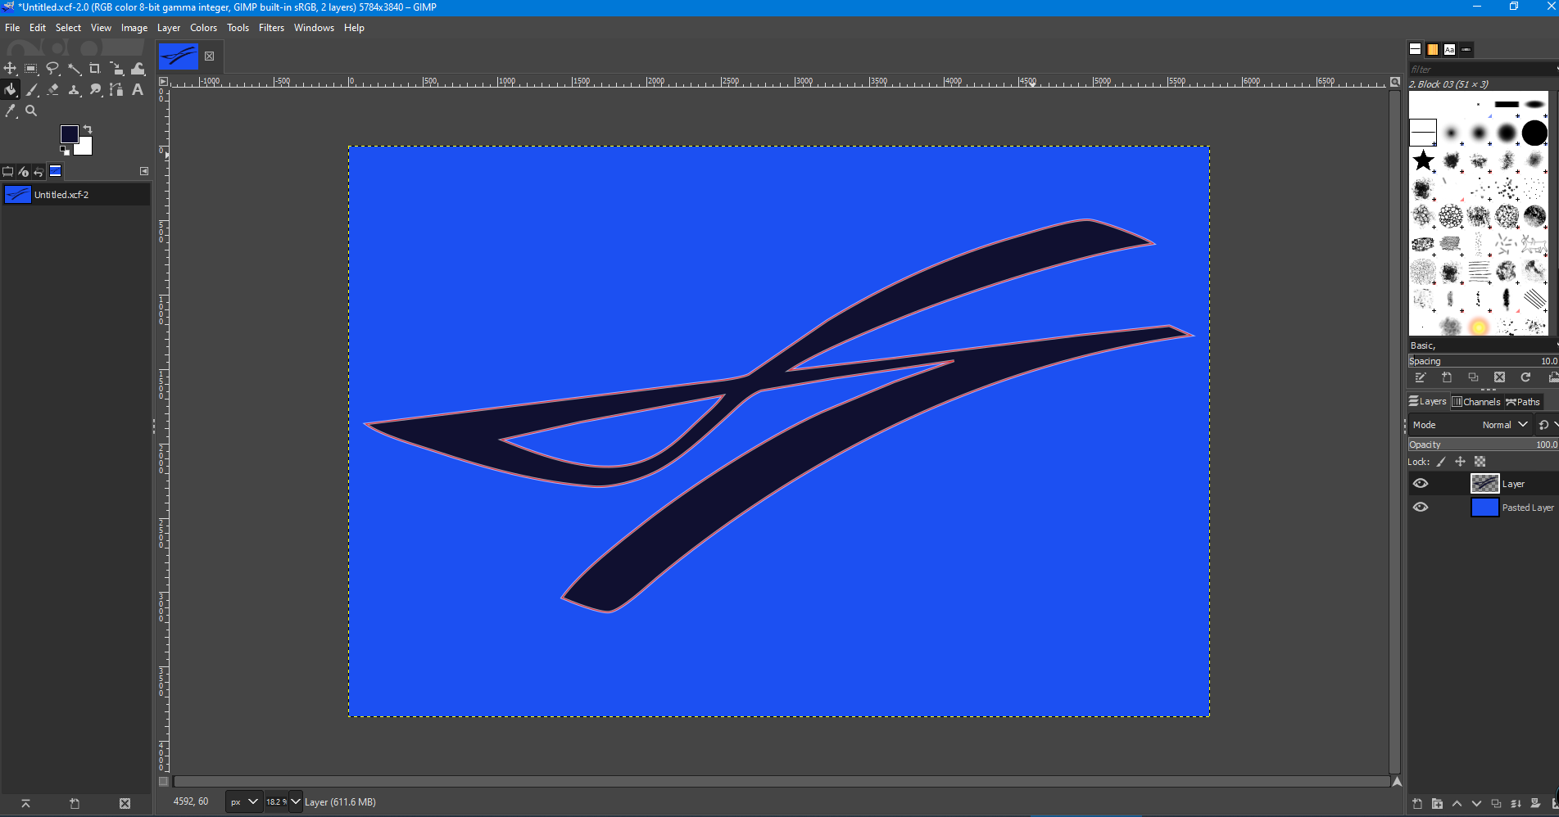The image size is (1559, 817).
Task: Adjust the brush Spacing slider
Action: 1483,361
